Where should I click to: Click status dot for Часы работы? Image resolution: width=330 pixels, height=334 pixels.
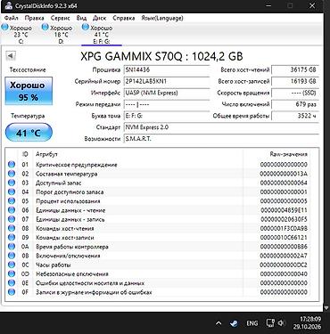tap(12, 265)
